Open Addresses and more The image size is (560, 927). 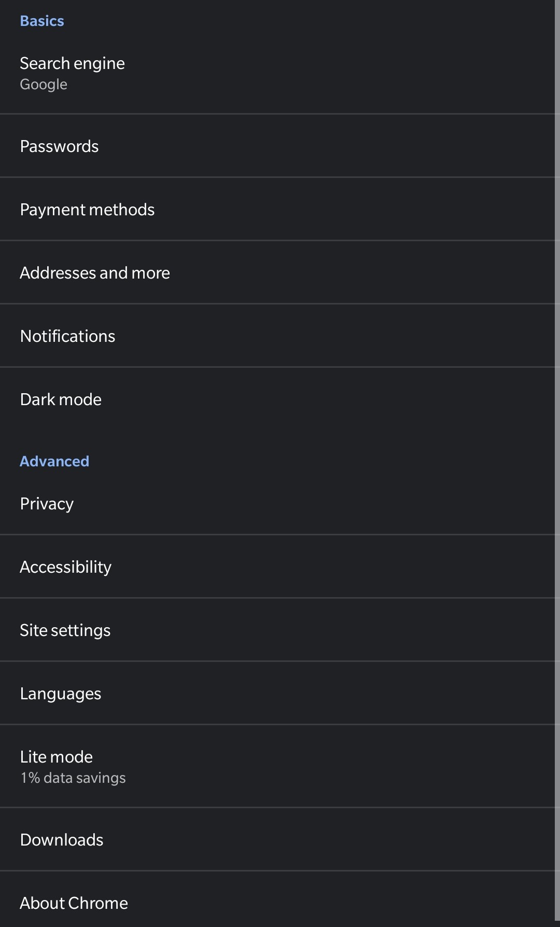click(277, 272)
